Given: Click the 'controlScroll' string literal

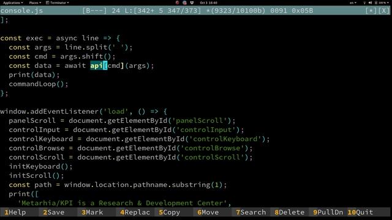Looking at the screenshot, I should (x=213, y=158).
